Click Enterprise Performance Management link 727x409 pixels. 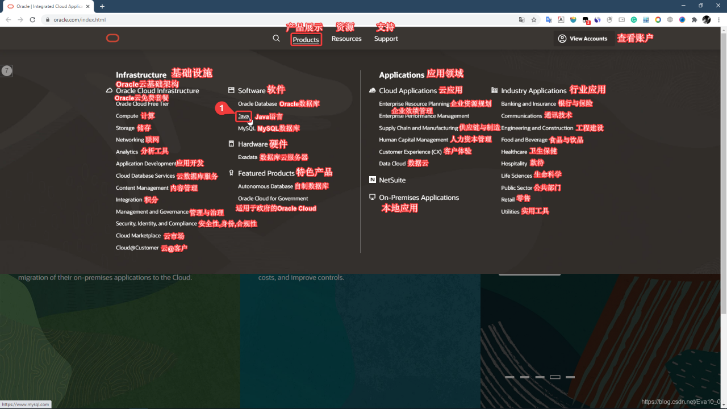424,116
